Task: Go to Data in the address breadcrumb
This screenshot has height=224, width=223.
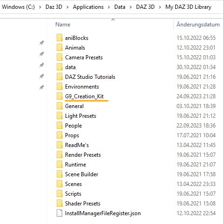Action: 120,7
